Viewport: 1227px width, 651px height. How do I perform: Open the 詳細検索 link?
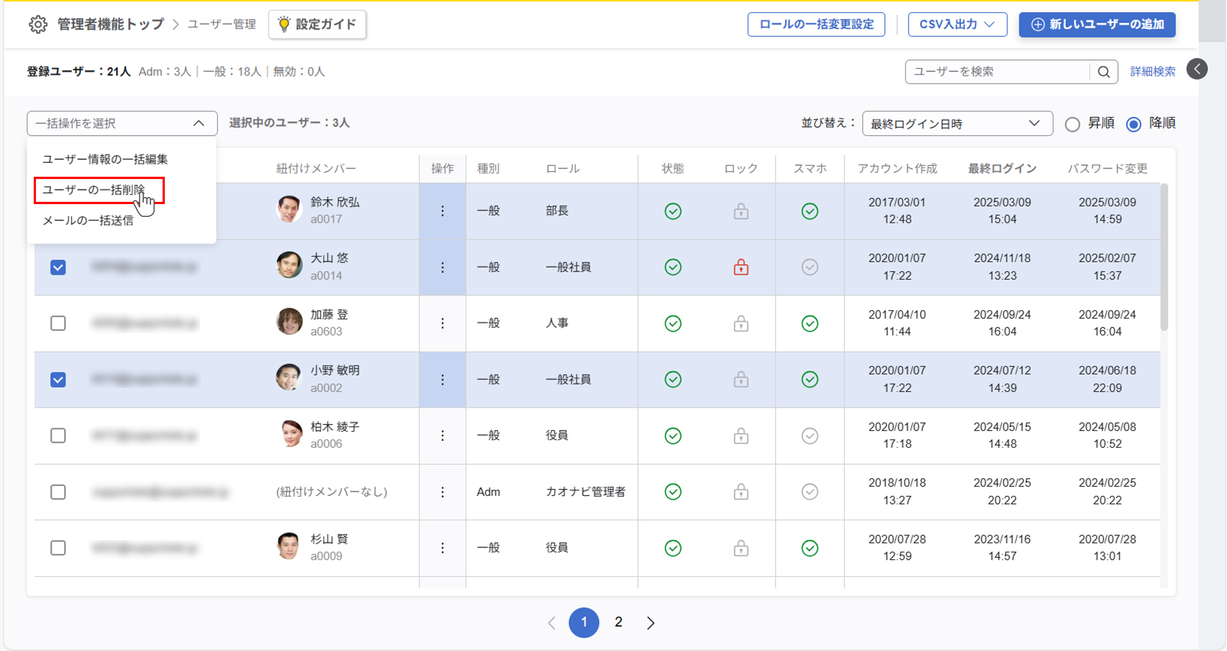coord(1152,72)
